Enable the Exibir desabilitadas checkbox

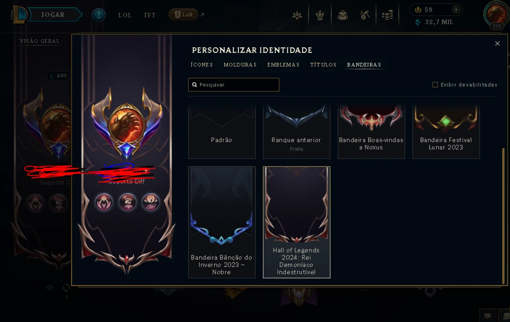(x=435, y=85)
